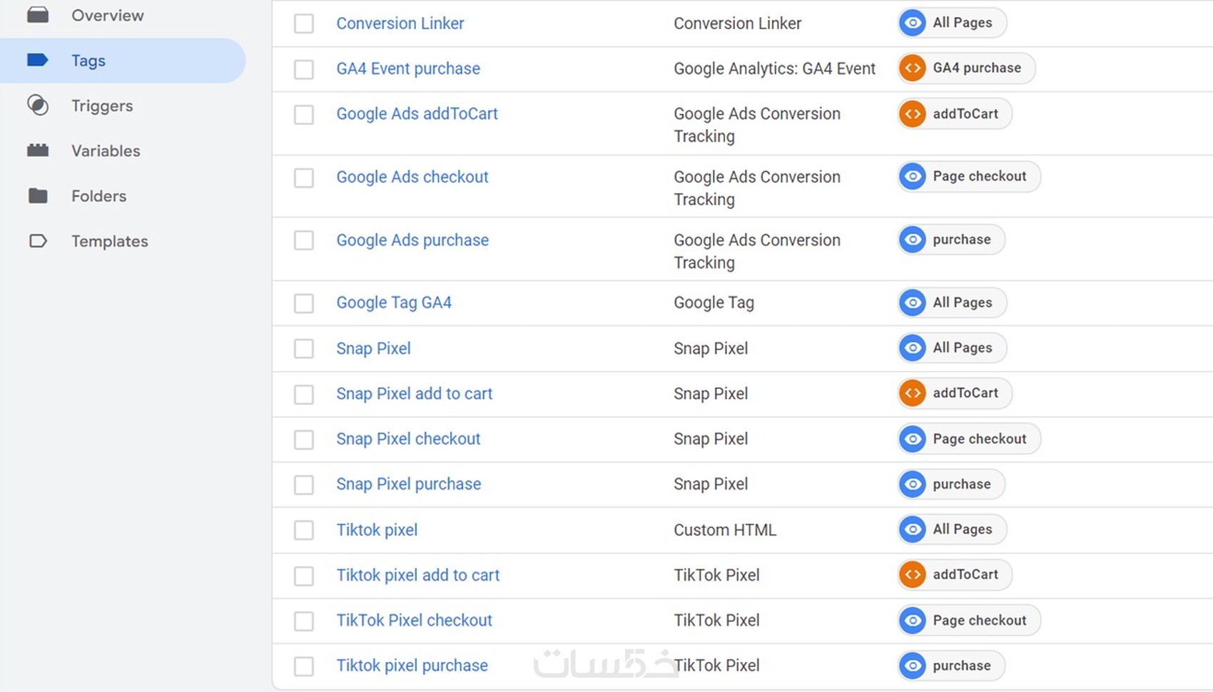Select the Tiktok pixel tag name
Viewport: 1213px width, 692px height.
[x=377, y=530]
